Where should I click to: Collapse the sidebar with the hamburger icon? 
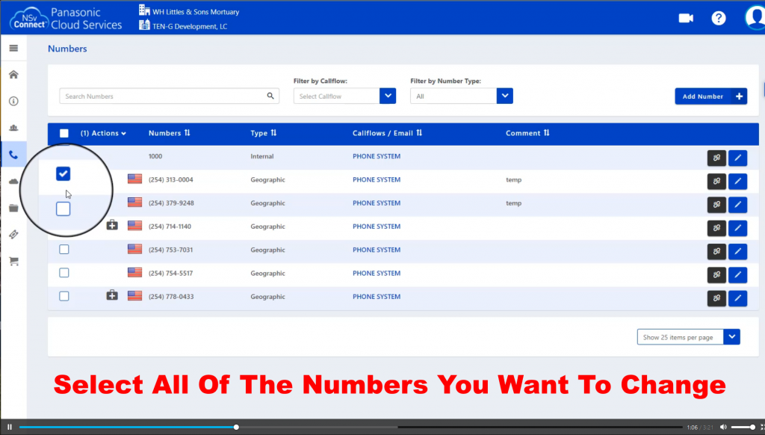pos(13,47)
